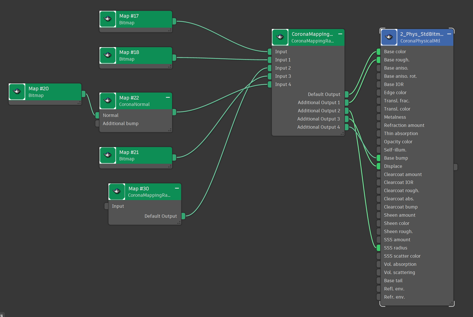Click the Map #20 Bitmap teapot preview icon

coord(17,92)
